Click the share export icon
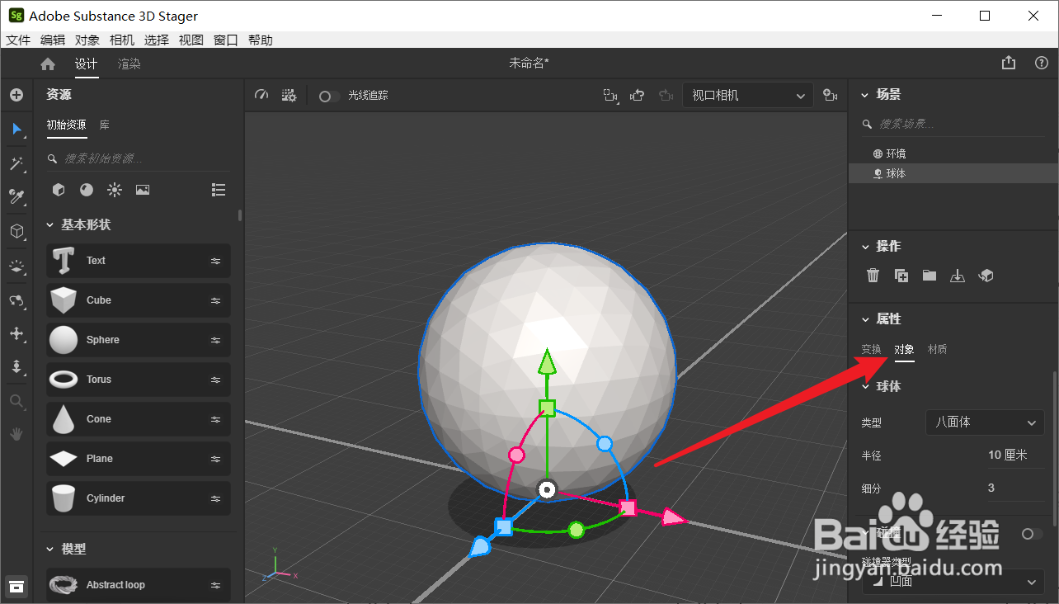Image resolution: width=1059 pixels, height=604 pixels. pos(1009,63)
